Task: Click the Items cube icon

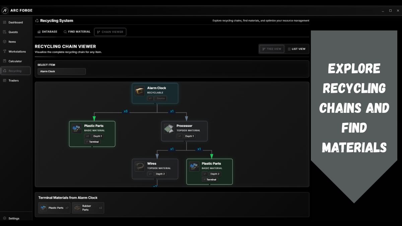Action: tap(5, 42)
